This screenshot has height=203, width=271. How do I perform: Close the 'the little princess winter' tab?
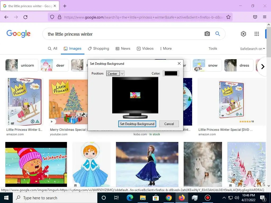click(55, 6)
